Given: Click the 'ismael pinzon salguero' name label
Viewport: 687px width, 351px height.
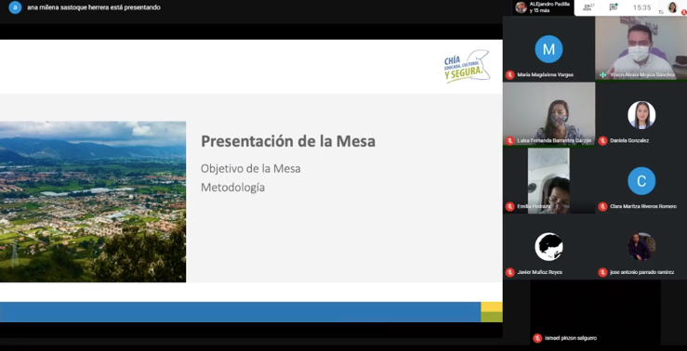Looking at the screenshot, I should pyautogui.click(x=571, y=338).
